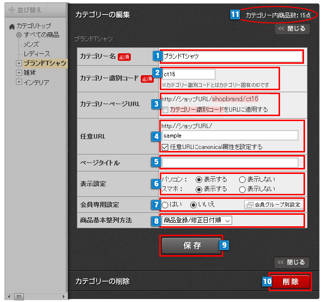
Task: Select メンズ category in tree
Action: click(31, 44)
